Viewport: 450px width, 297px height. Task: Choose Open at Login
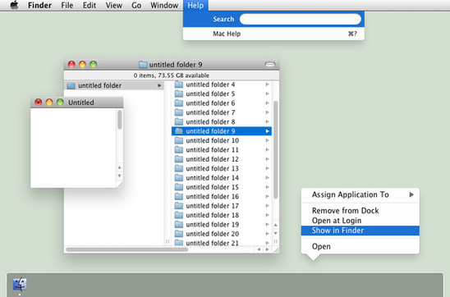[x=360, y=221]
